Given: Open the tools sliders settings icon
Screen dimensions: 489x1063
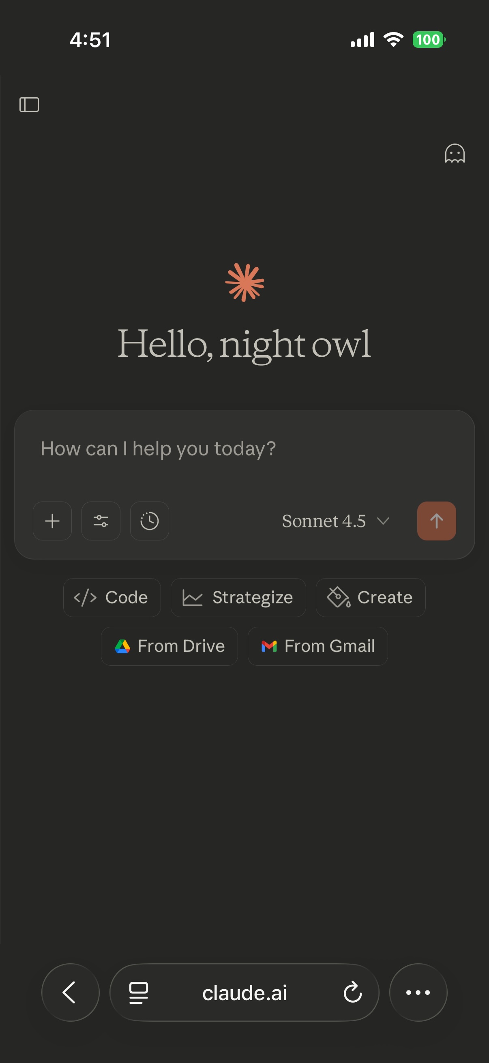Looking at the screenshot, I should pos(101,521).
